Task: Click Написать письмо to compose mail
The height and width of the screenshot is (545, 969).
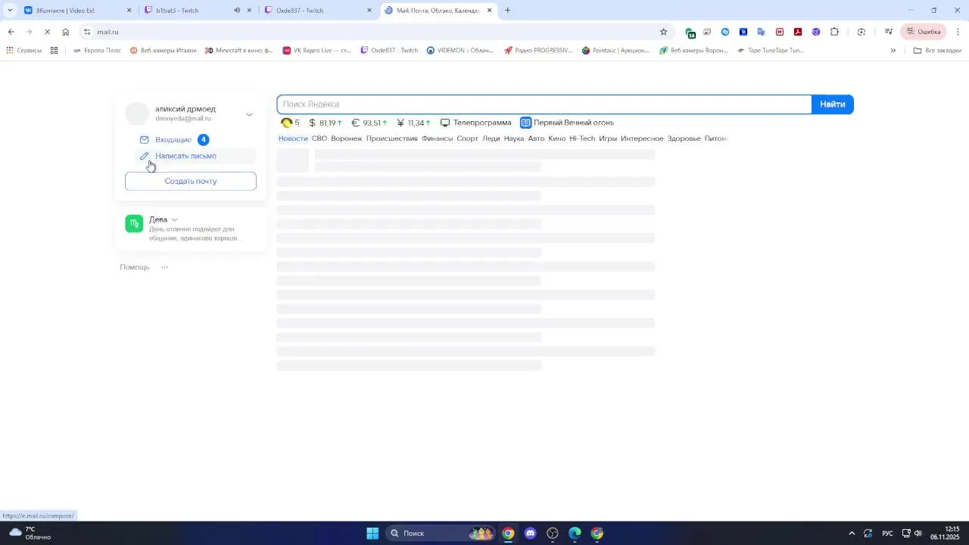Action: tap(185, 156)
